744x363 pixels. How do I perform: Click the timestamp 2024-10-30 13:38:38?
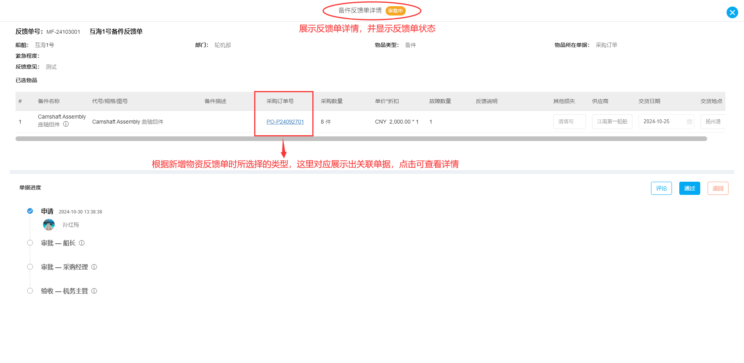point(81,212)
